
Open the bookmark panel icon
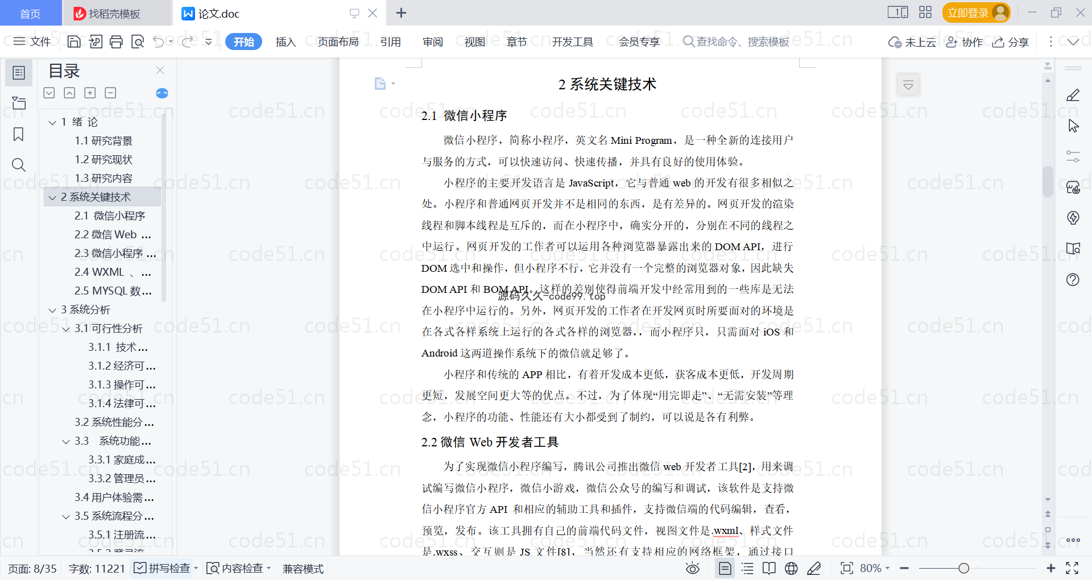point(19,134)
